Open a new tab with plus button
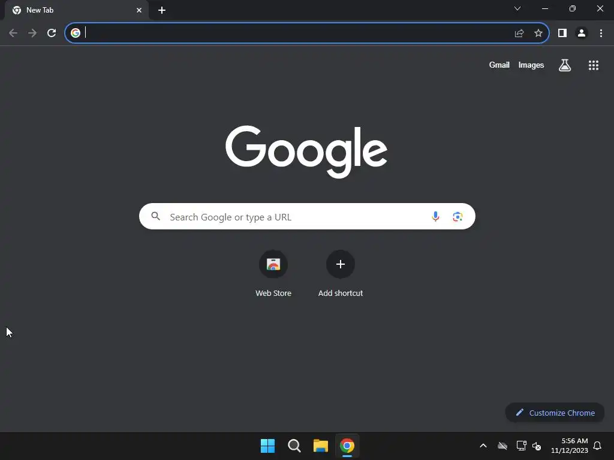614x460 pixels. [162, 10]
